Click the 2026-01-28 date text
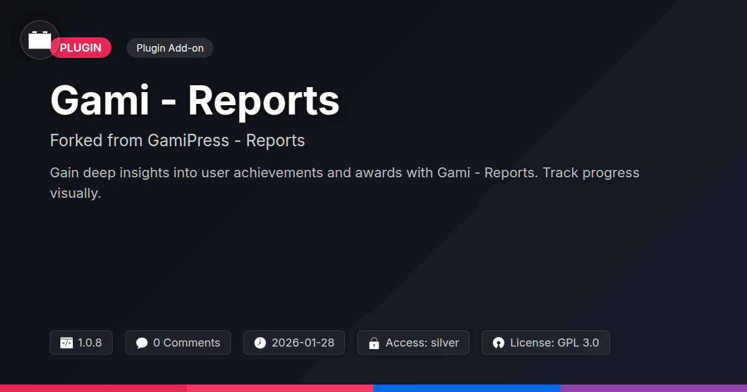 click(303, 343)
